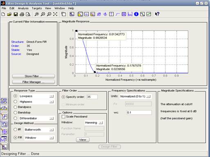This screenshot has width=210, height=157.
Task: Open the Targets menu
Action: point(37,8)
